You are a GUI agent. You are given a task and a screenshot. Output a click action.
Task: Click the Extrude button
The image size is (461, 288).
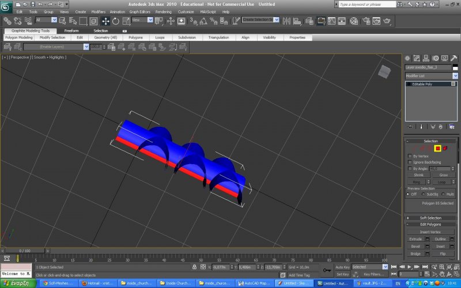coord(416,238)
